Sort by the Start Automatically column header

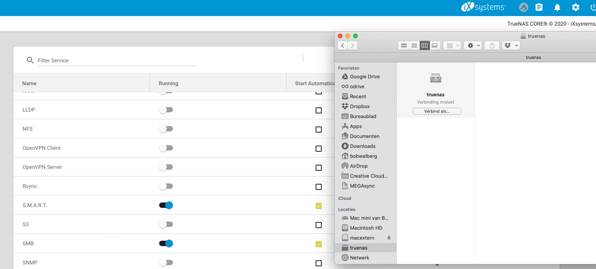pos(315,83)
